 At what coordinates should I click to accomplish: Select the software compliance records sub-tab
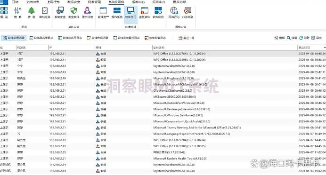[98, 38]
